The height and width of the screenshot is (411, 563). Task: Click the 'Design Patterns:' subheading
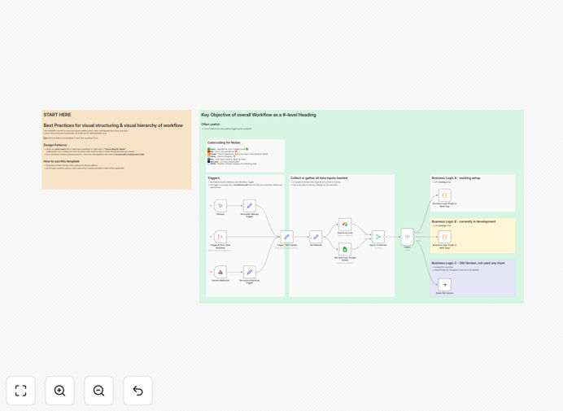pos(55,145)
